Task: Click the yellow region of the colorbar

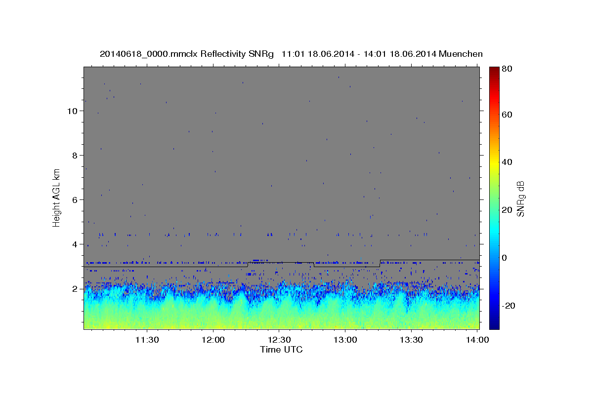Action: 494,163
